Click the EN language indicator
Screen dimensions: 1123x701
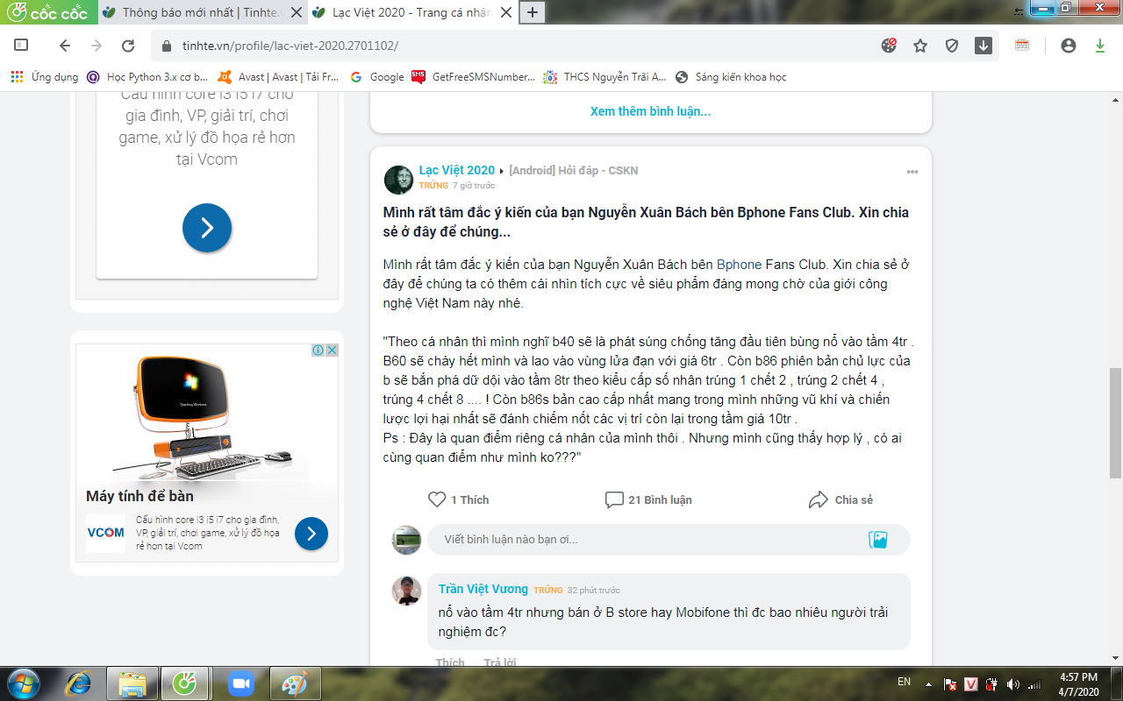pyautogui.click(x=904, y=681)
